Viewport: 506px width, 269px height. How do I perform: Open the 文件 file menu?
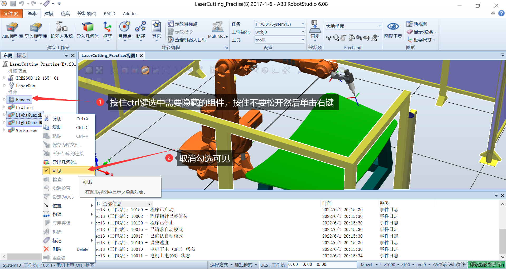click(x=11, y=13)
